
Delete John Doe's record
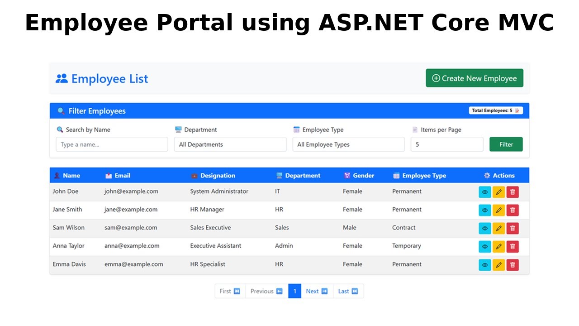pos(513,192)
